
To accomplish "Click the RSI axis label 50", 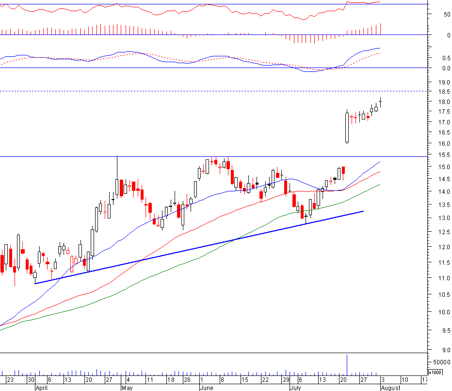I will click(447, 14).
